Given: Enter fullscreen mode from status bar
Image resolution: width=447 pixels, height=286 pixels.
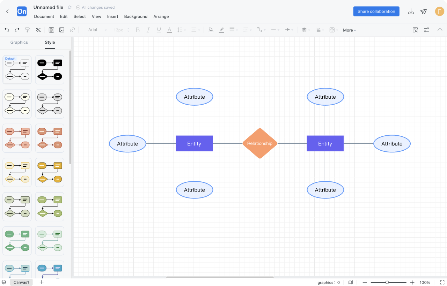Looking at the screenshot, I should 442,282.
